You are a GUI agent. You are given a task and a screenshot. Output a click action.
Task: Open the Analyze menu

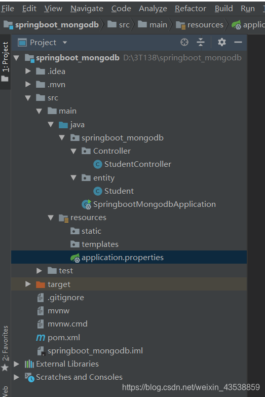tap(153, 9)
